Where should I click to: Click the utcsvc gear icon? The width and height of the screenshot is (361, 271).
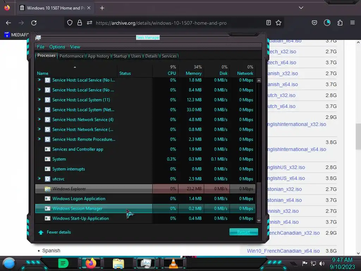48,179
